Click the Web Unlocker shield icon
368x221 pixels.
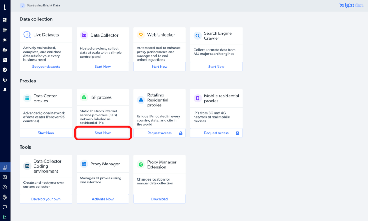click(141, 35)
